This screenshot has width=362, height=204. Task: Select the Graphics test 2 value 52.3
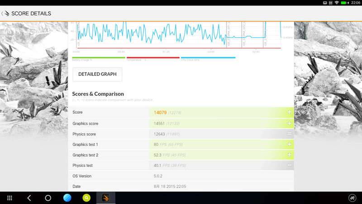(x=157, y=155)
